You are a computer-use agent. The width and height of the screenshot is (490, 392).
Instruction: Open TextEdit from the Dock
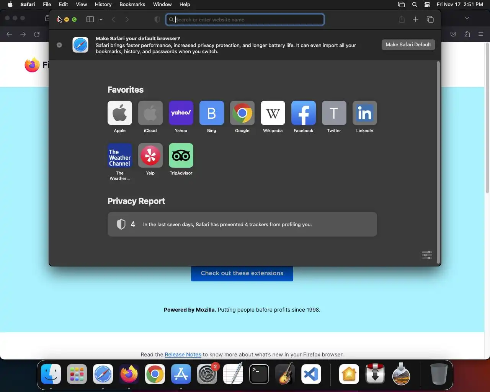[x=233, y=374]
